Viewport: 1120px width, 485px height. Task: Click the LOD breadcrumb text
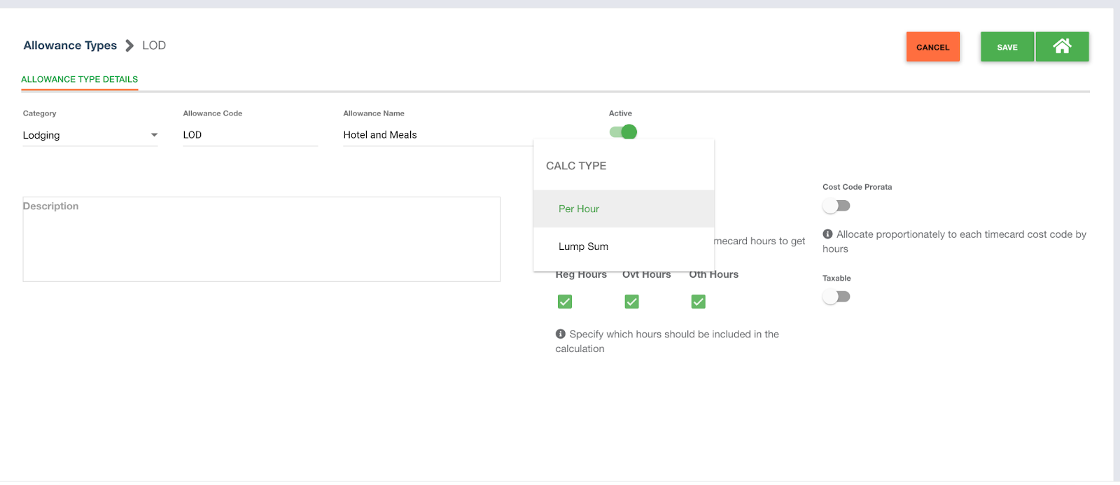coord(154,45)
